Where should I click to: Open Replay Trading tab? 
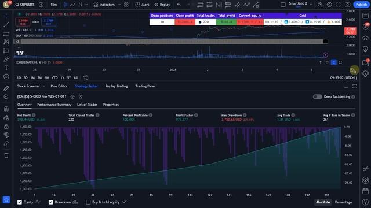[117, 86]
